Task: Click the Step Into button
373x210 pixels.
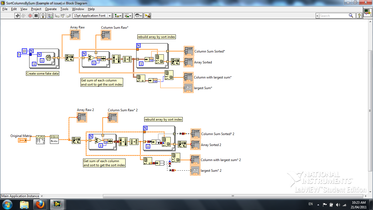Action: coord(57,16)
